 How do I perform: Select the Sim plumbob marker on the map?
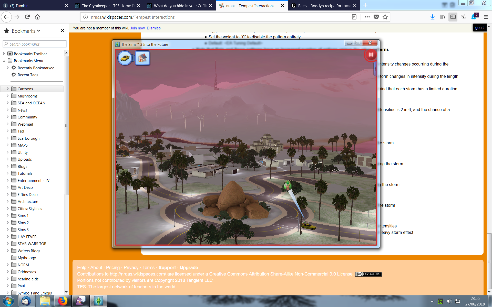coord(288,185)
